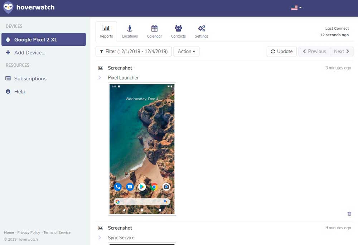Click image icon beside Sync Service screenshot
Image resolution: width=358 pixels, height=245 pixels.
click(x=101, y=228)
